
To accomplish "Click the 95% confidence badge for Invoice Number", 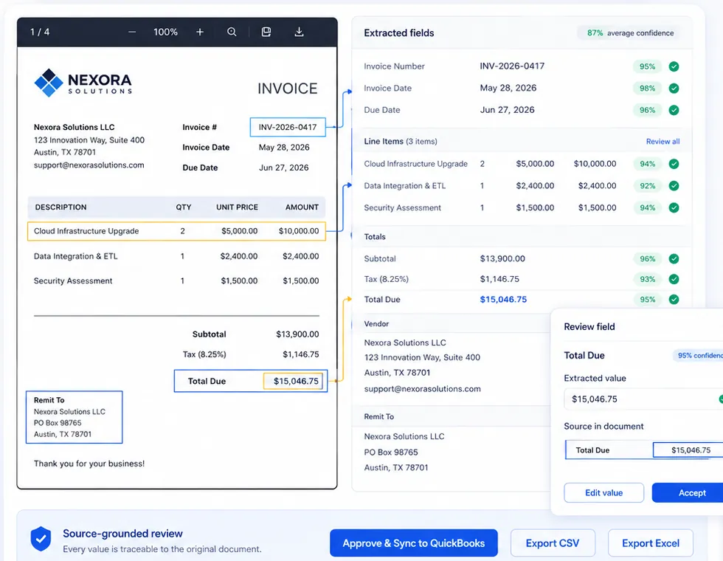I will [647, 66].
